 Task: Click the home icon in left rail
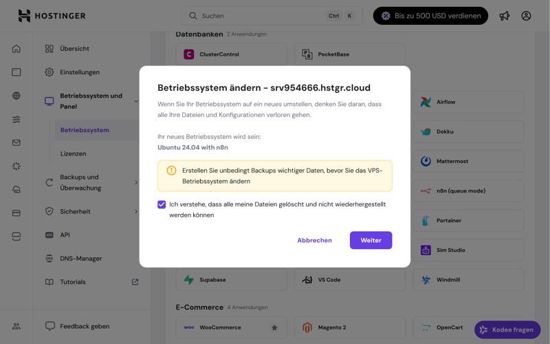point(16,49)
